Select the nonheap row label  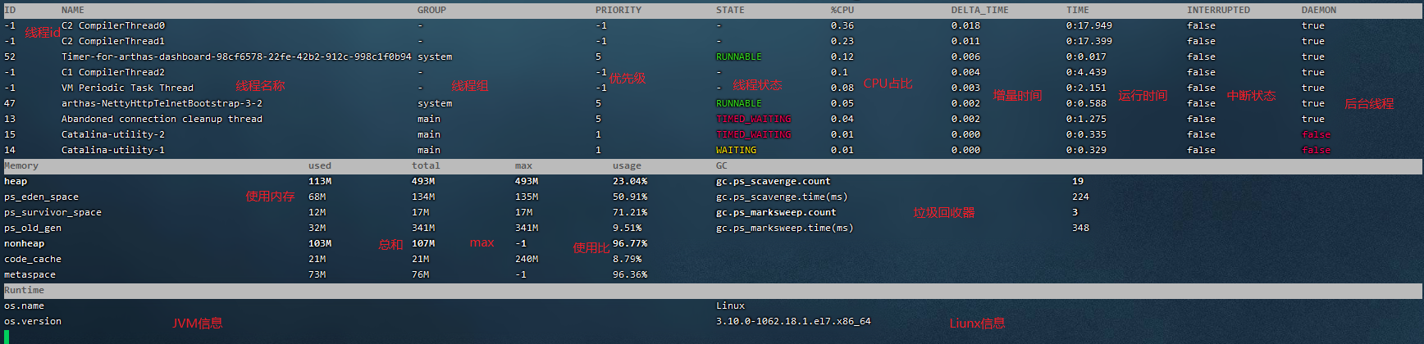click(x=25, y=243)
